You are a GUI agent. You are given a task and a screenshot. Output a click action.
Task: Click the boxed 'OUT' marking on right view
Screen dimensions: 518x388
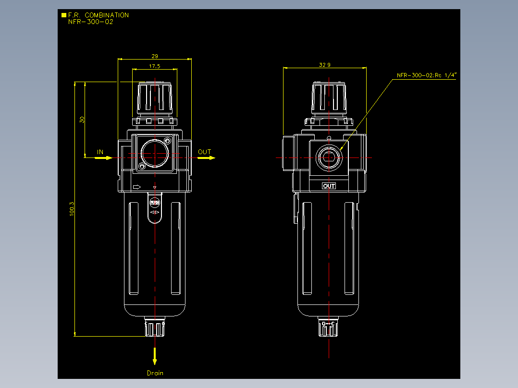tap(329, 186)
